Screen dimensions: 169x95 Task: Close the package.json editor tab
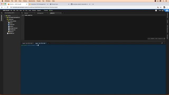[48, 13]
